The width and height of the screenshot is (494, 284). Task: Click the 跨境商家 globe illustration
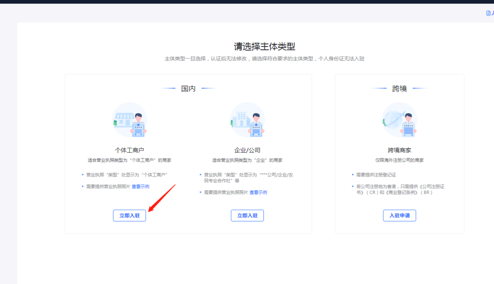(x=399, y=120)
